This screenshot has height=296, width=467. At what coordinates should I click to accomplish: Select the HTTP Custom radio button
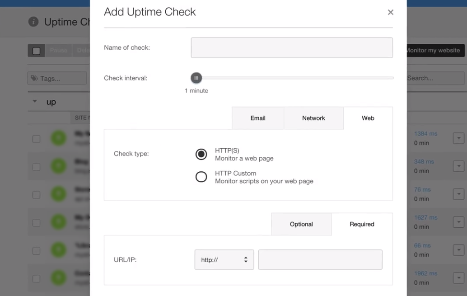pos(201,177)
